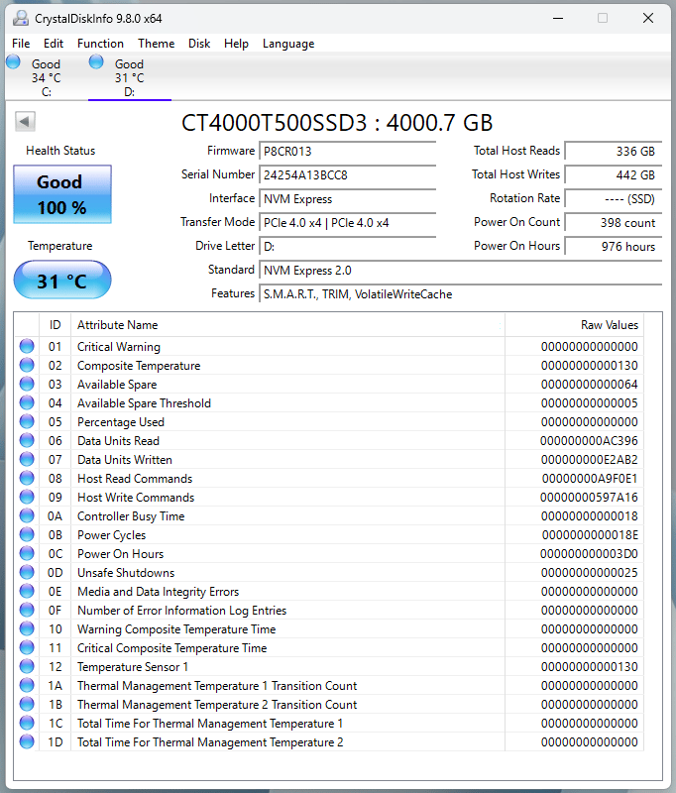The image size is (676, 793).
Task: Click the Firmware field P8CR013
Action: [x=347, y=152]
